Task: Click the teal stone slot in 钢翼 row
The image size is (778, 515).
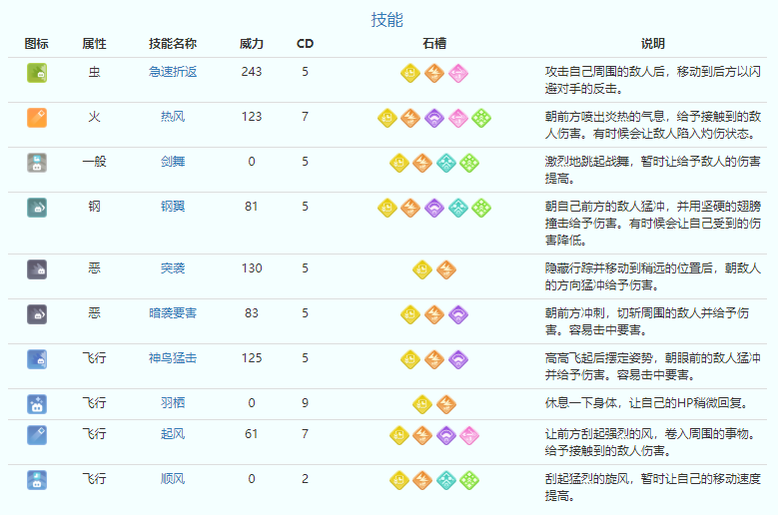Action: point(458,208)
